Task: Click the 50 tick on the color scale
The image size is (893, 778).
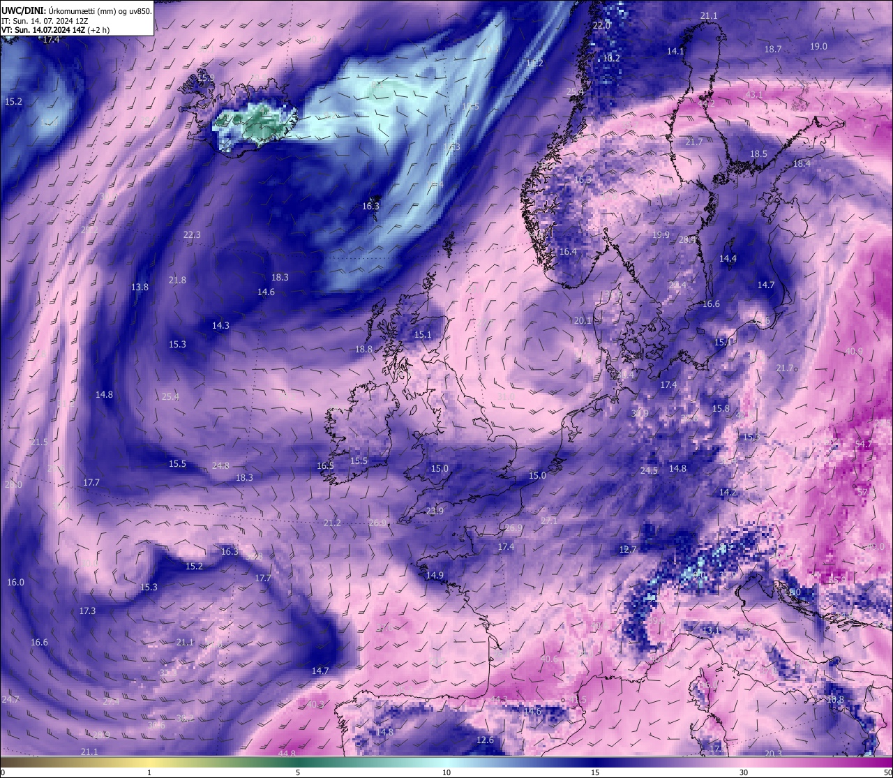Action: [887, 772]
